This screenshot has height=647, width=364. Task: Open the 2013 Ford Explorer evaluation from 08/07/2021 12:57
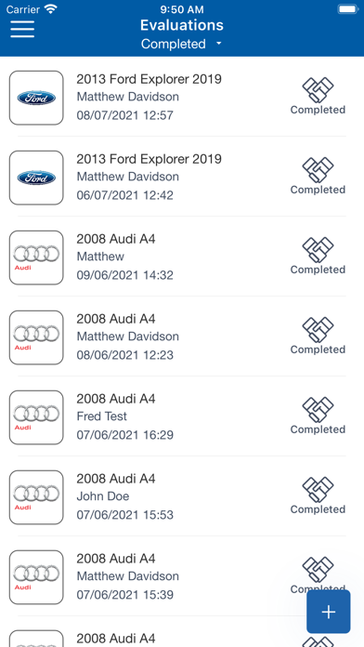click(182, 97)
